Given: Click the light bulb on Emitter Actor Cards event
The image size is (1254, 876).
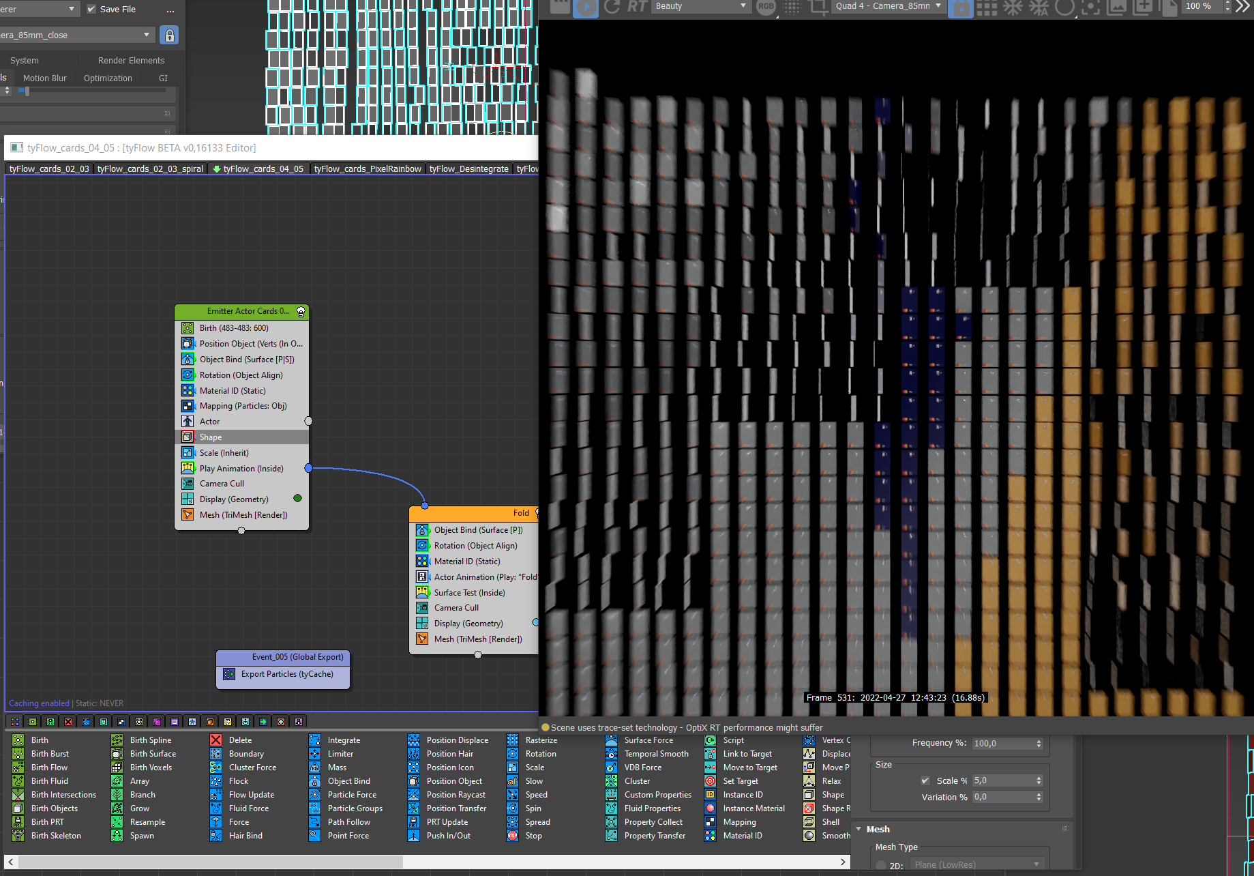Looking at the screenshot, I should point(301,312).
